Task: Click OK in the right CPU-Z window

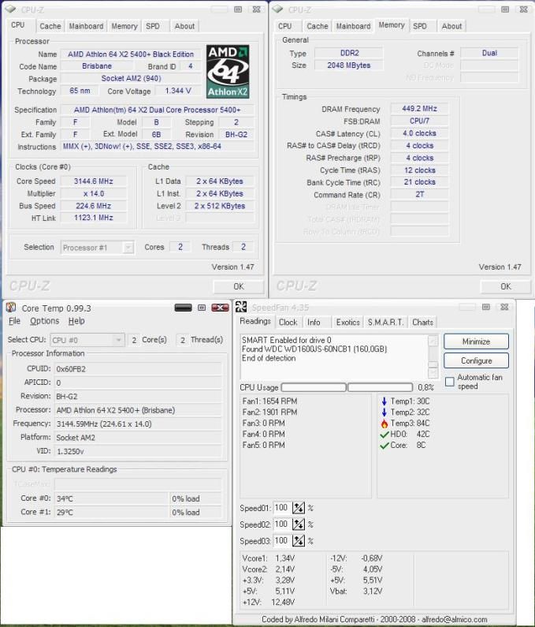Action: tap(506, 286)
